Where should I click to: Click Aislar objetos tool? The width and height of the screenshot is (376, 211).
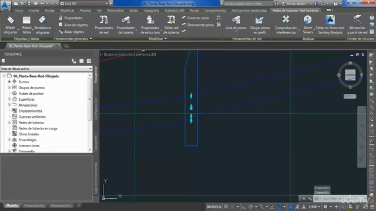71,32
